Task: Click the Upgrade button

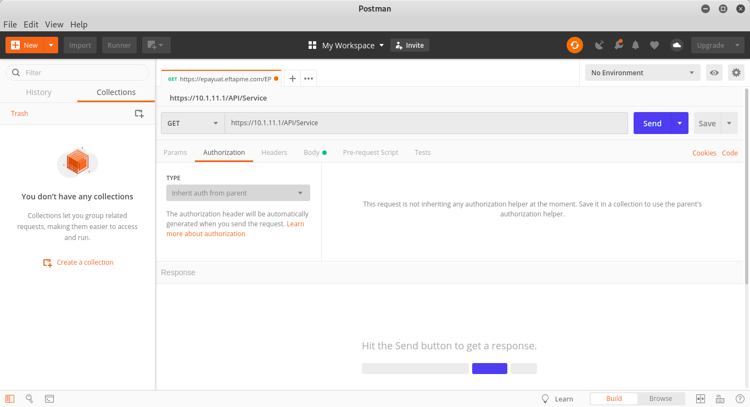Action: click(x=710, y=45)
